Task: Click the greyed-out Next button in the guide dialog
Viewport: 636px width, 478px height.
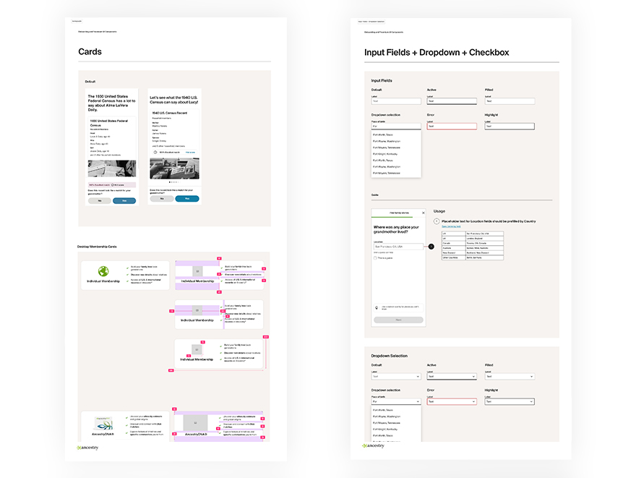Action: (x=399, y=320)
